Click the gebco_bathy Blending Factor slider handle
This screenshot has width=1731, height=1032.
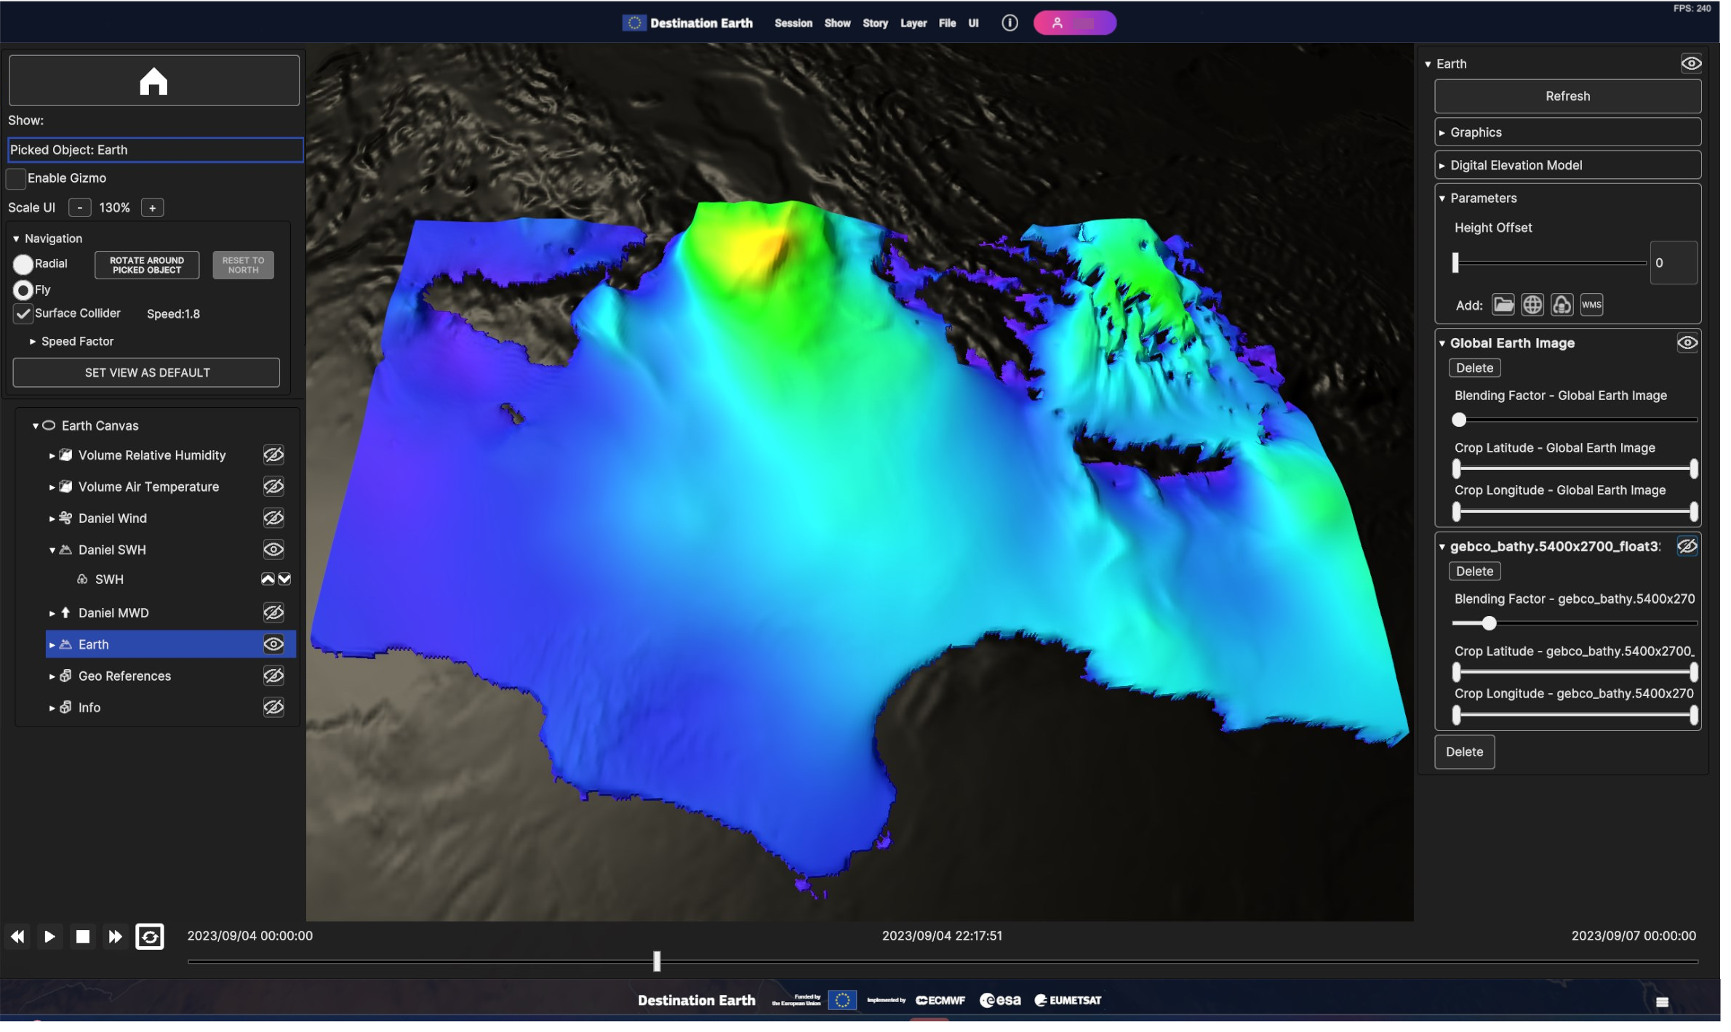tap(1489, 623)
